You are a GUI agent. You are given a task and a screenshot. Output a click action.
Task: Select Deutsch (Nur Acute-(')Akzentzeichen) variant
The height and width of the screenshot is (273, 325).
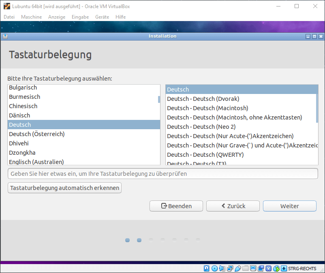(x=242, y=136)
